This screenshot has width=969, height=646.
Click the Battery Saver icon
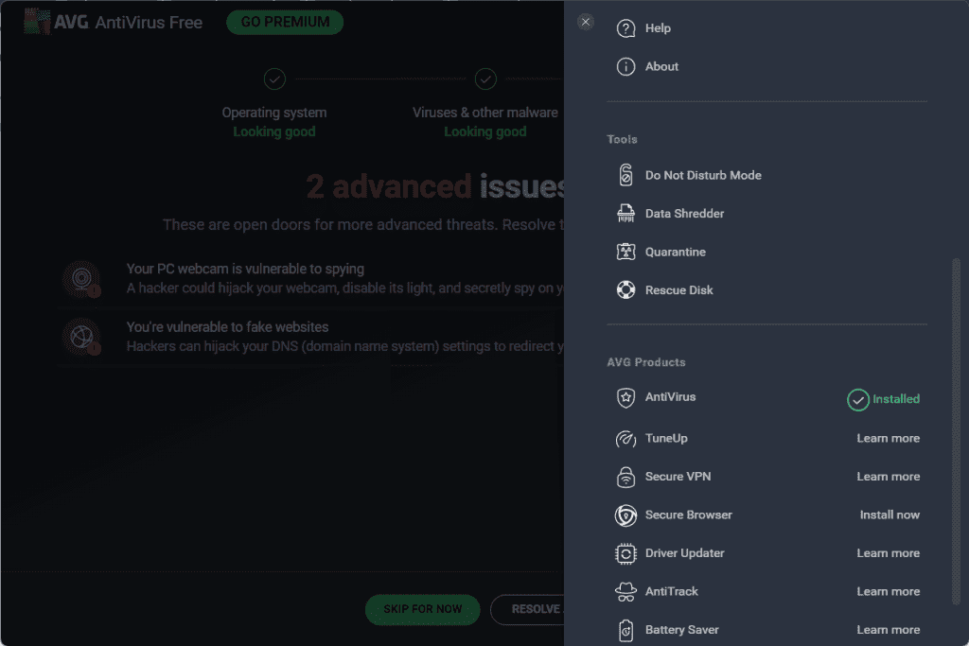625,629
